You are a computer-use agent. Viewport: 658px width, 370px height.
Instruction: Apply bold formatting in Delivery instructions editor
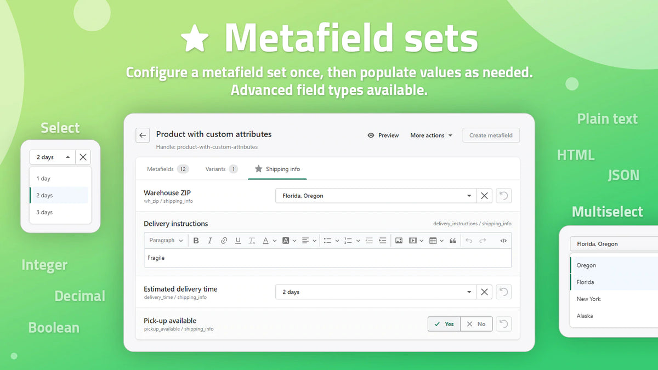(x=196, y=241)
